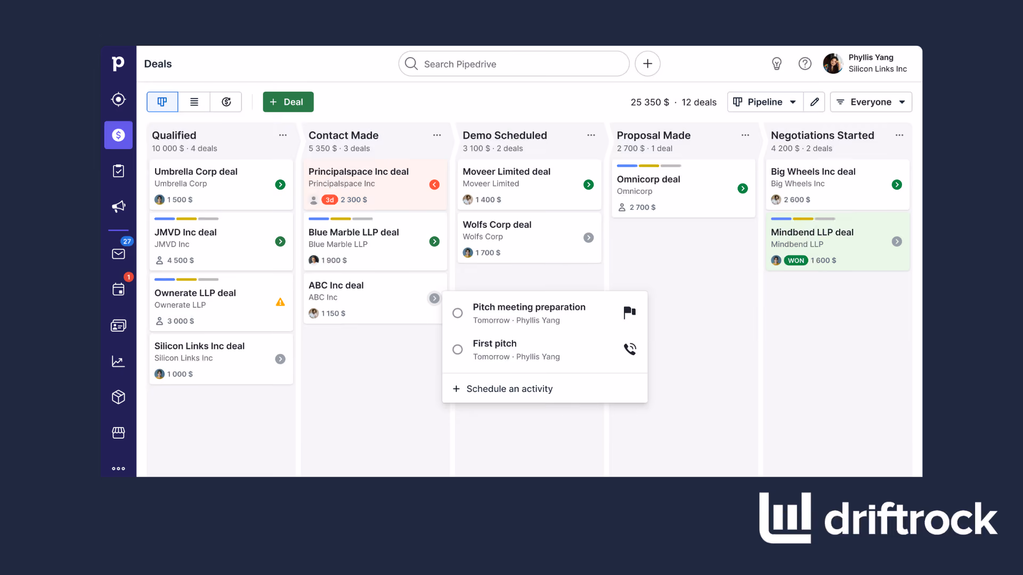
Task: Click the quick add plus button
Action: click(x=647, y=64)
